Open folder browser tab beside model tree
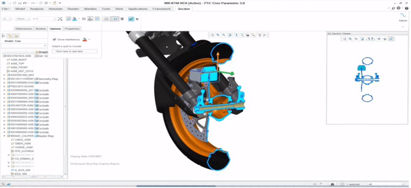Screen dimensions: 411x188 (10, 36)
